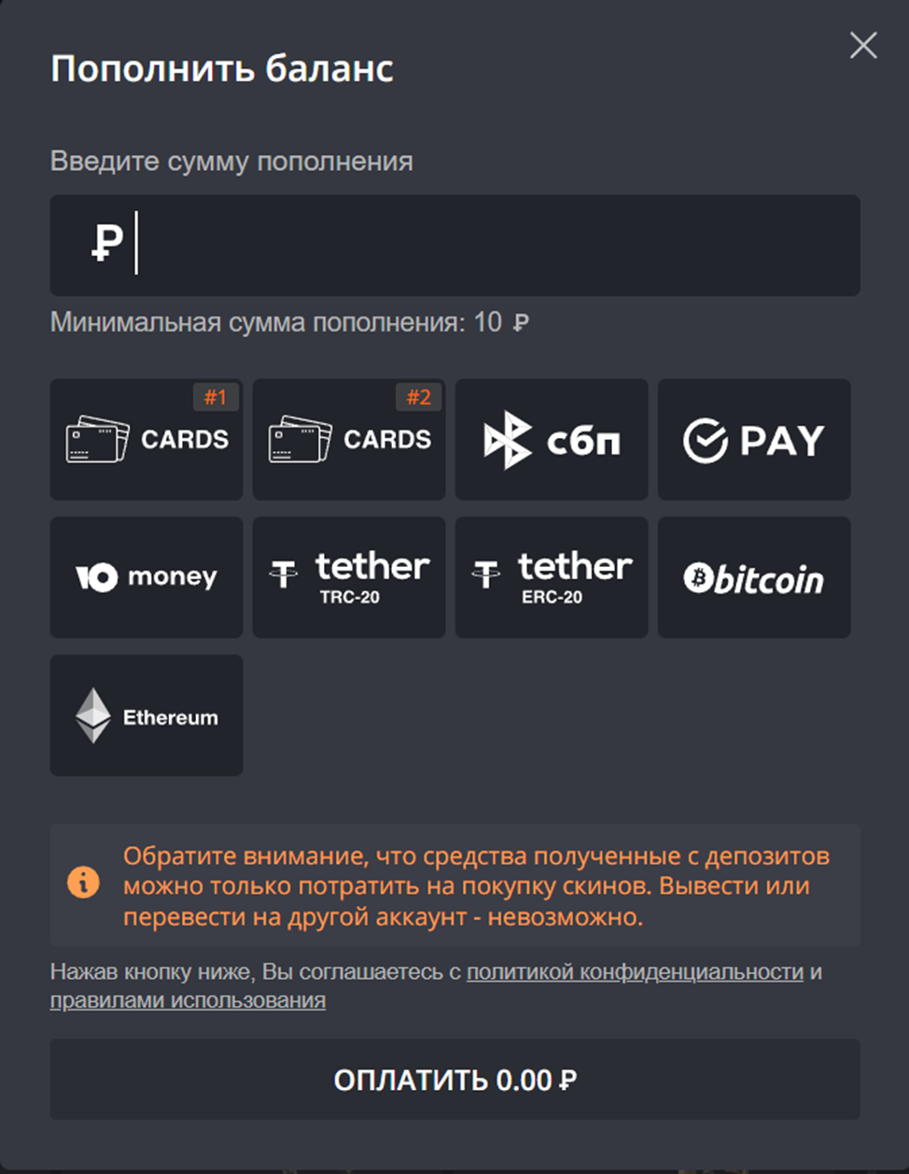This screenshot has width=909, height=1174.
Task: Click the orange #1 badge on CARDS
Action: [216, 398]
